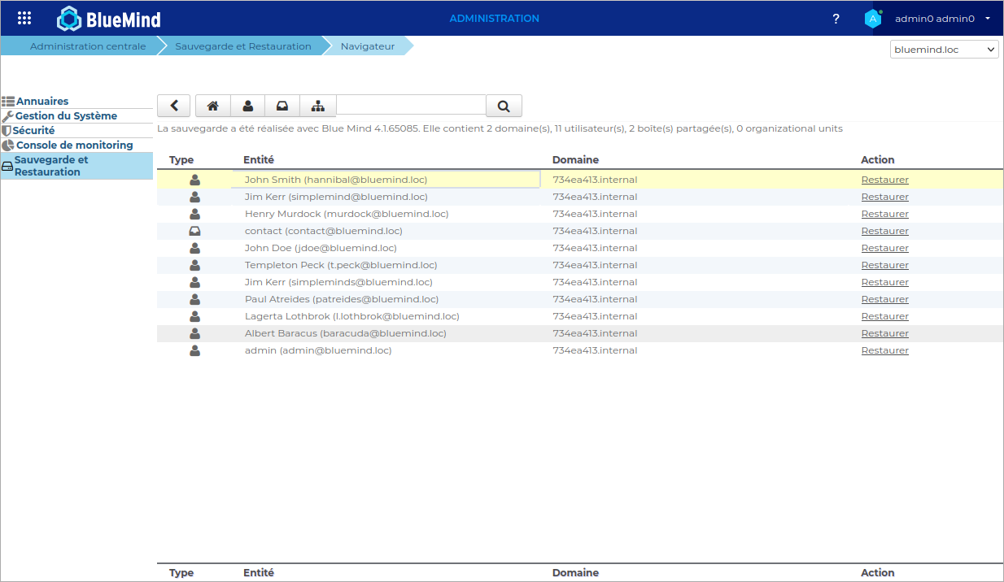The height and width of the screenshot is (582, 1004).
Task: Select Henry Murdock (murdock@bluemind.loc) entry
Action: [347, 214]
